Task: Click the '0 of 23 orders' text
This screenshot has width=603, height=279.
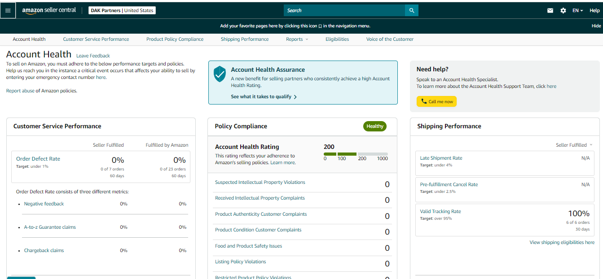Action: pos(173,169)
